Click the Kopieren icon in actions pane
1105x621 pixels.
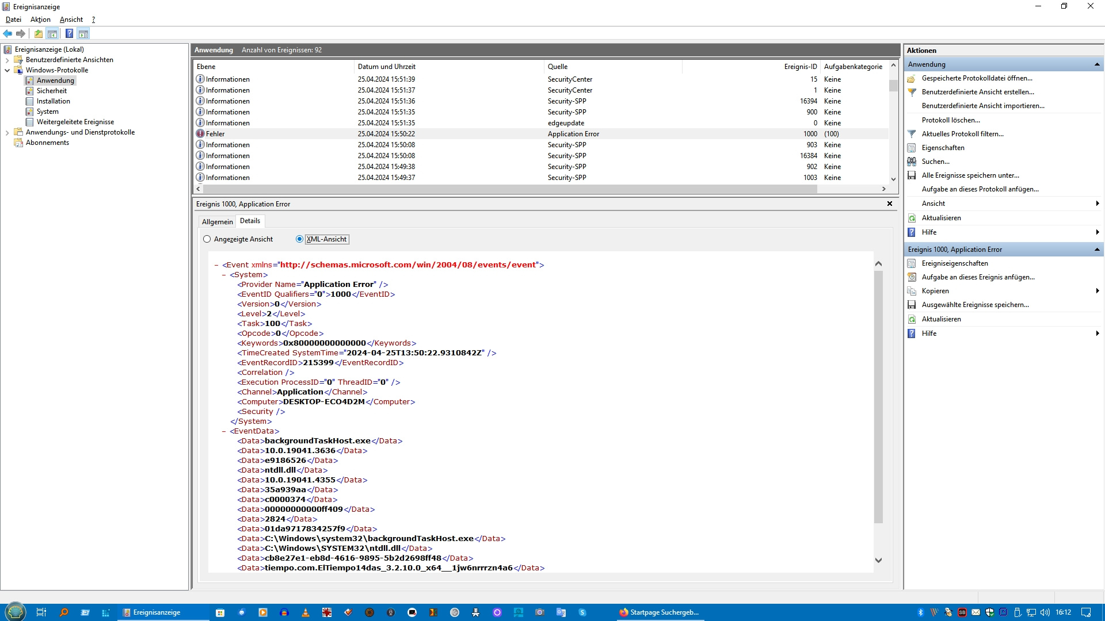pos(912,291)
